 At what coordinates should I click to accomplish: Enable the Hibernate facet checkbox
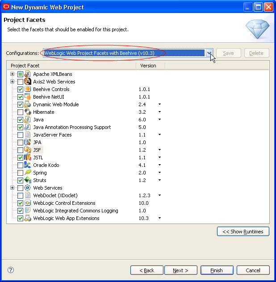pos(20,112)
